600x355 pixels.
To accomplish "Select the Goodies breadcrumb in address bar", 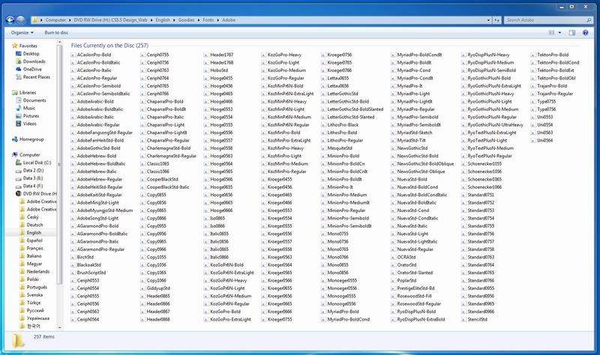I will click(186, 20).
